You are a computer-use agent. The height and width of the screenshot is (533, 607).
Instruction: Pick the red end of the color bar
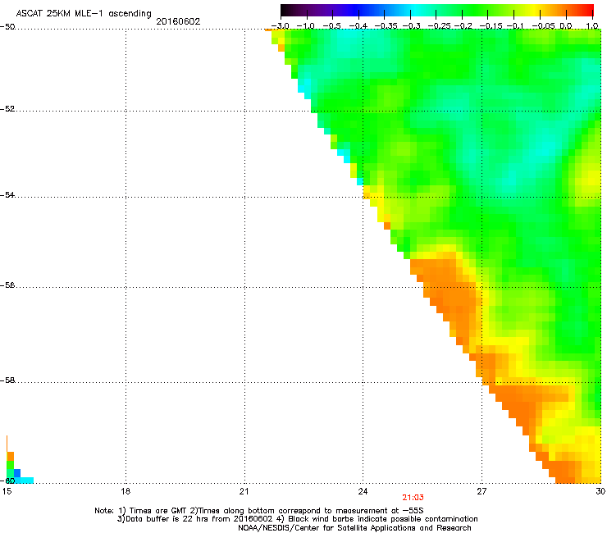point(588,11)
